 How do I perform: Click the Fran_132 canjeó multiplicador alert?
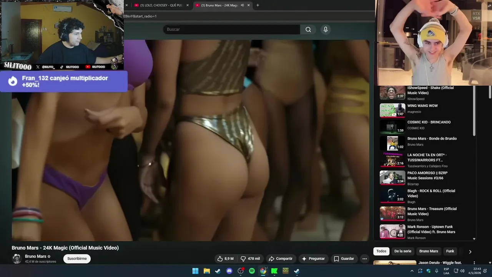click(x=64, y=81)
